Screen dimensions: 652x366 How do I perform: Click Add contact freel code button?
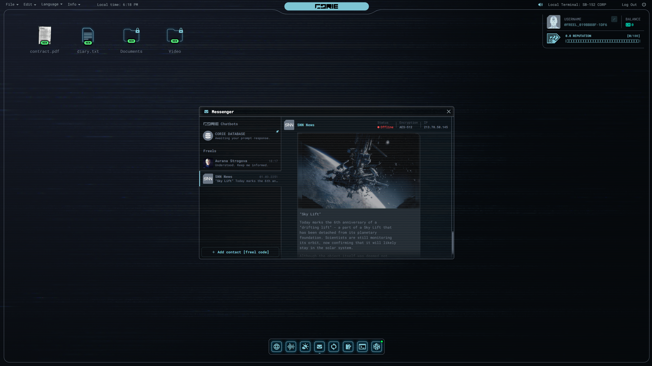[x=240, y=252]
